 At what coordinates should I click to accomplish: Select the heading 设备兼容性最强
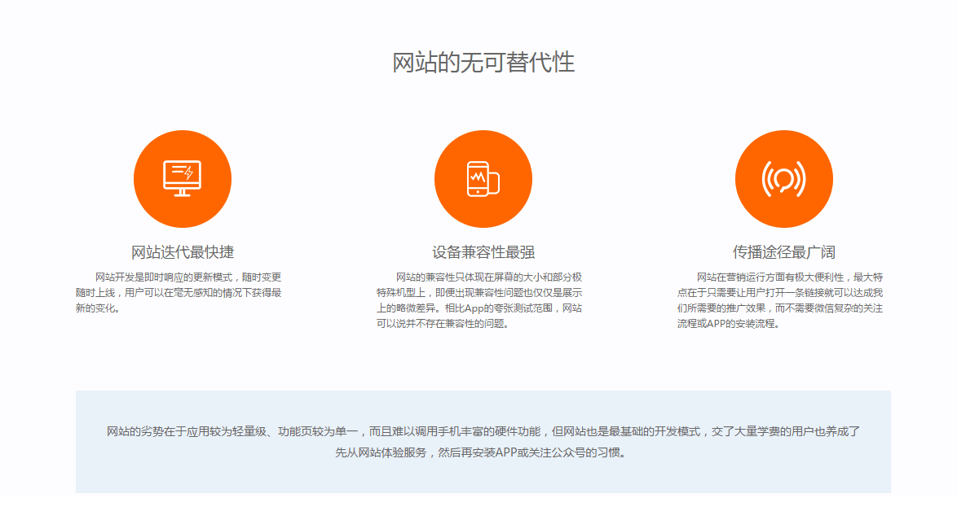[483, 252]
